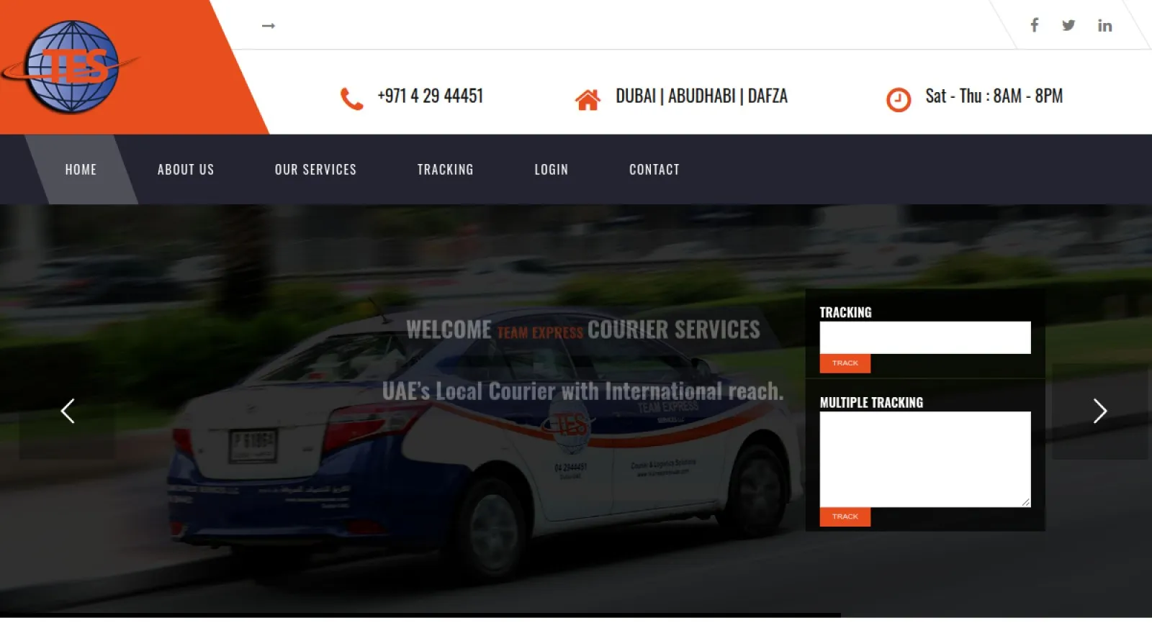1152x623 pixels.
Task: Go to previous slide with left chevron
Action: click(68, 411)
